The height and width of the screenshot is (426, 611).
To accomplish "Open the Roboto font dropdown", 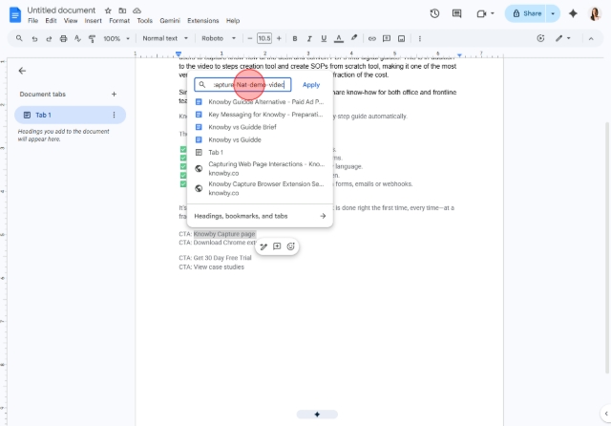I will [x=219, y=38].
